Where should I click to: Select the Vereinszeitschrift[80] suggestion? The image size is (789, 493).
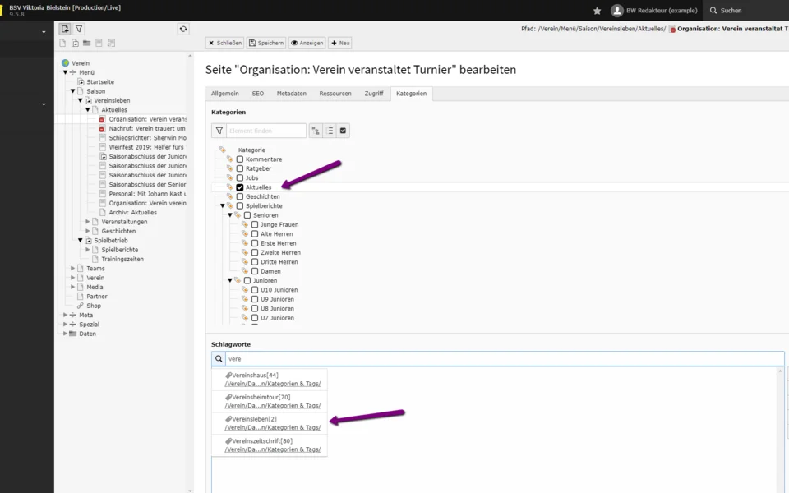tap(270, 445)
